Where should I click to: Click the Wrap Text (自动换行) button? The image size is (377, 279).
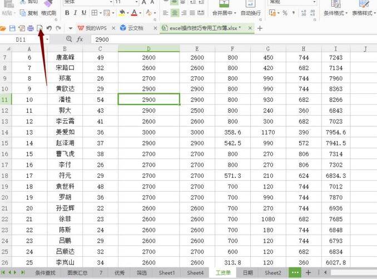251,13
